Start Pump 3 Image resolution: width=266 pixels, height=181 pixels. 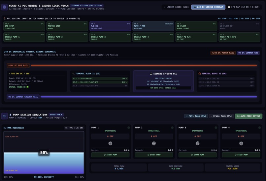[198, 155]
